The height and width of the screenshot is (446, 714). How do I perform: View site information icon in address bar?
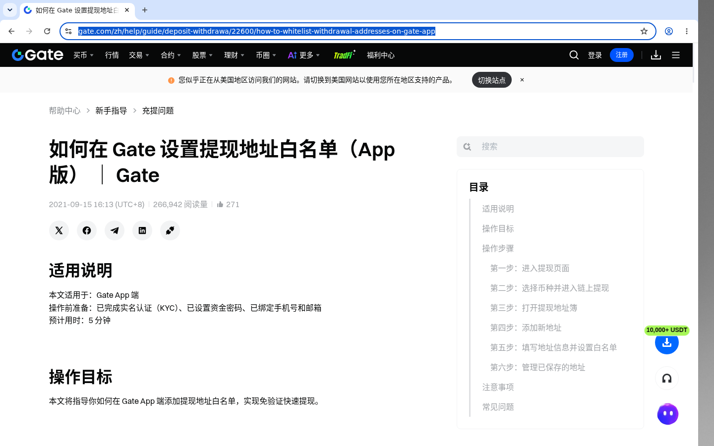pyautogui.click(x=68, y=31)
